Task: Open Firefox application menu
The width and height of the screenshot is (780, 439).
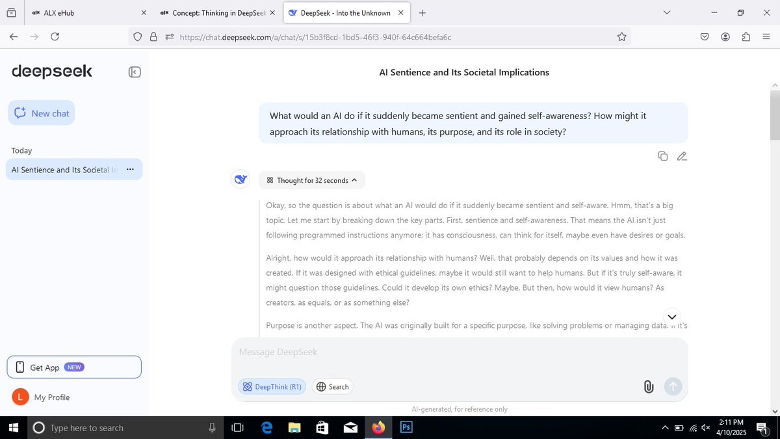Action: tap(766, 37)
